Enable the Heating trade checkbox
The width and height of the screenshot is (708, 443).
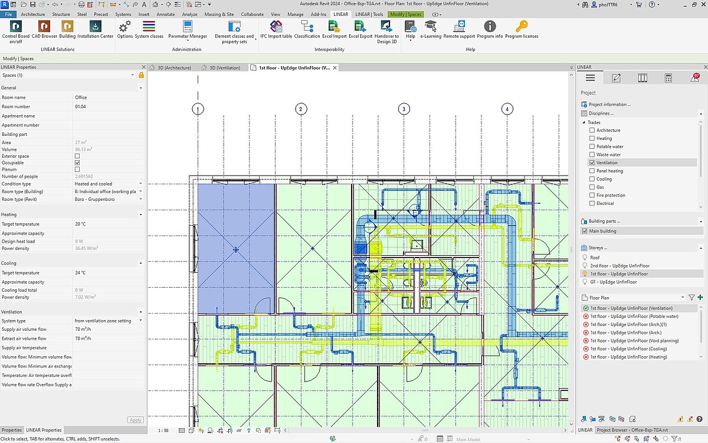[592, 138]
